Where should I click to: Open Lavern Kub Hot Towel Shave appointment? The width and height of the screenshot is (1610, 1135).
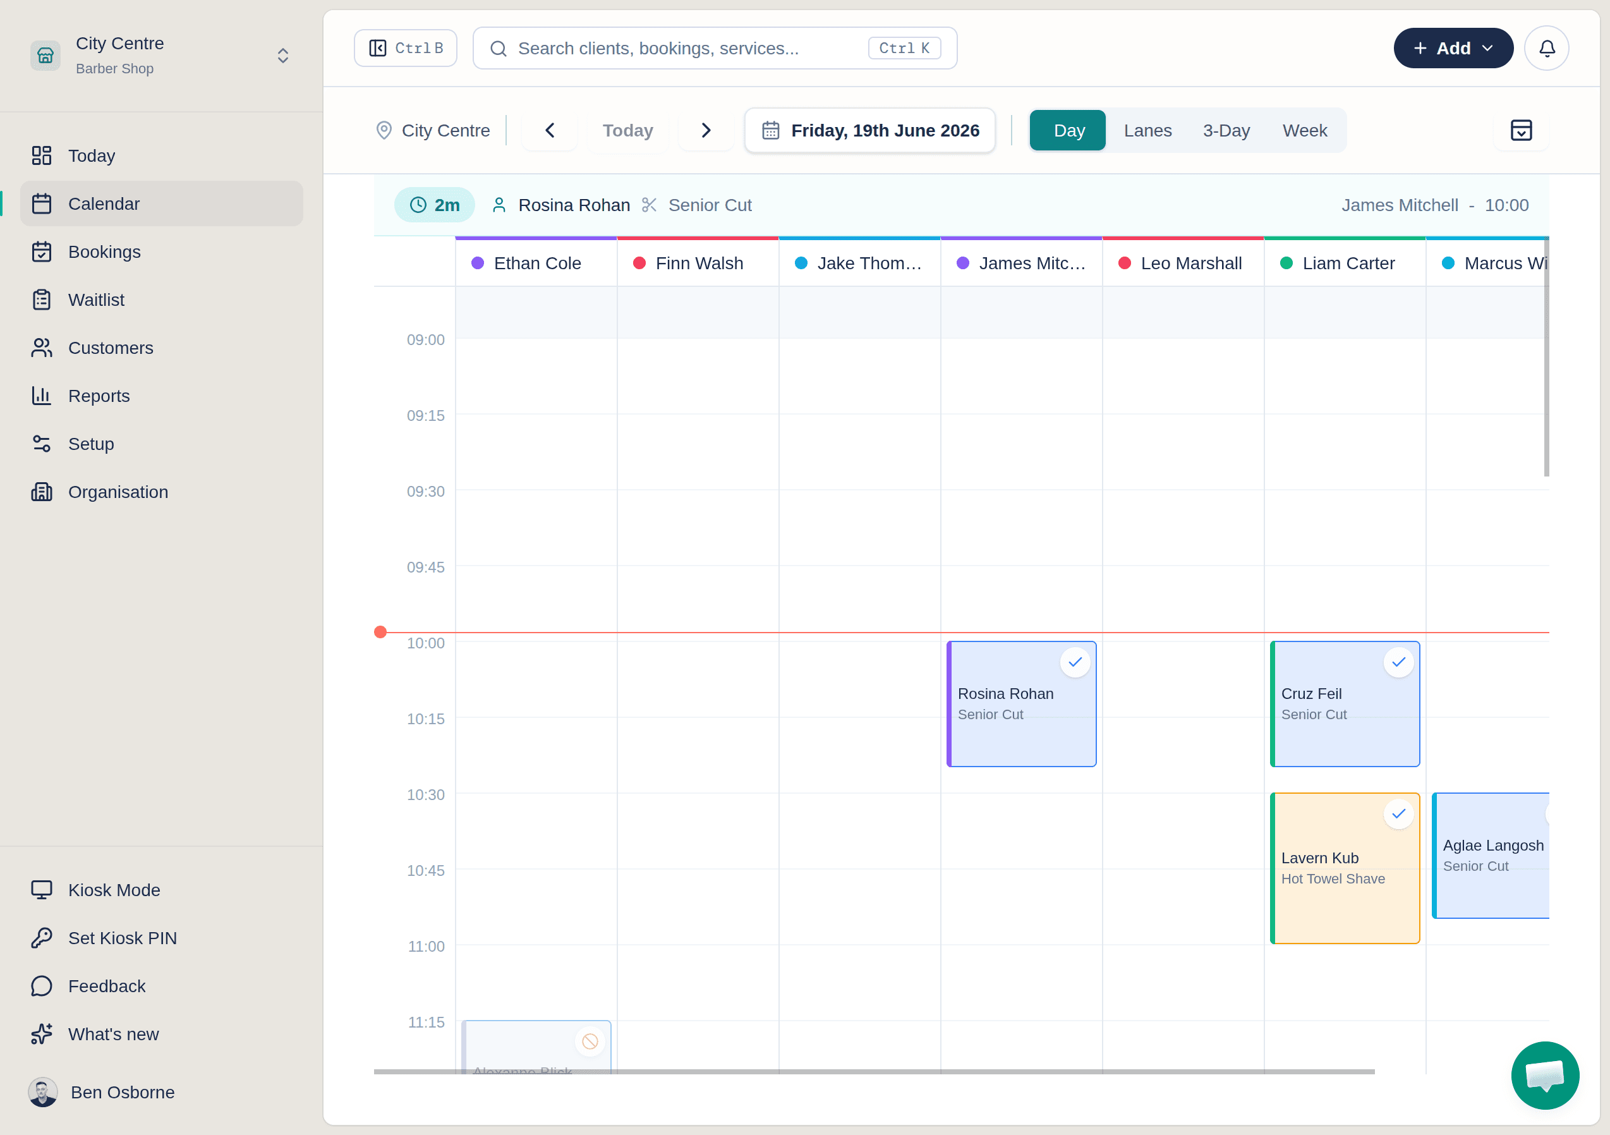tap(1345, 868)
